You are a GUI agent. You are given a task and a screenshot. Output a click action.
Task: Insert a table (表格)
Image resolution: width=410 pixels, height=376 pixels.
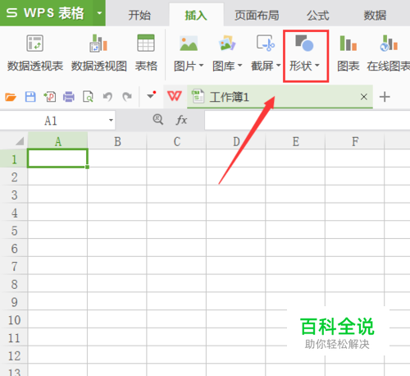tap(146, 53)
